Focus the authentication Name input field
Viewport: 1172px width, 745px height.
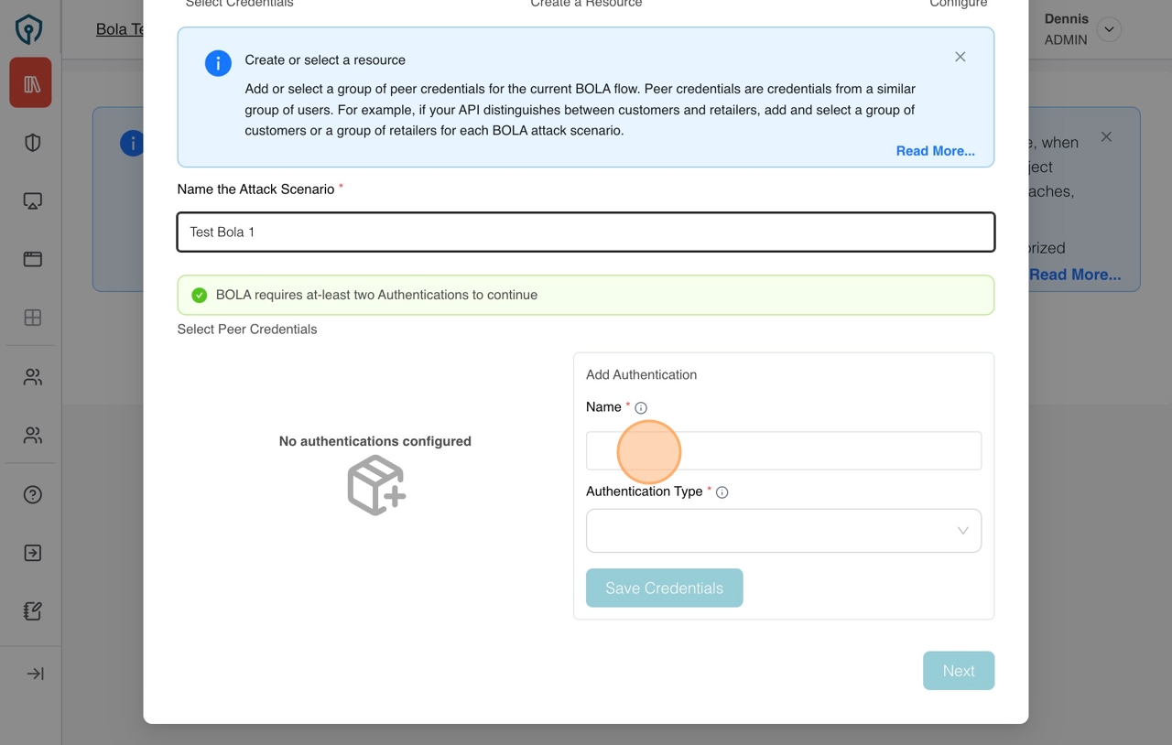(x=783, y=451)
